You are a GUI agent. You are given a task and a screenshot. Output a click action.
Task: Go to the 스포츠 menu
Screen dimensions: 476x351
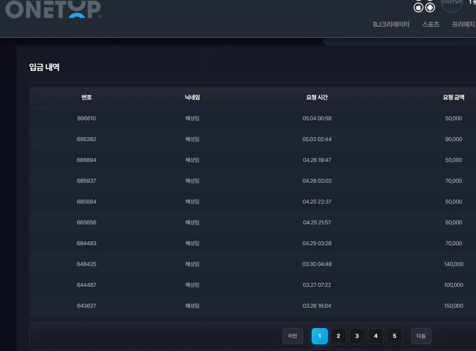[x=430, y=24]
